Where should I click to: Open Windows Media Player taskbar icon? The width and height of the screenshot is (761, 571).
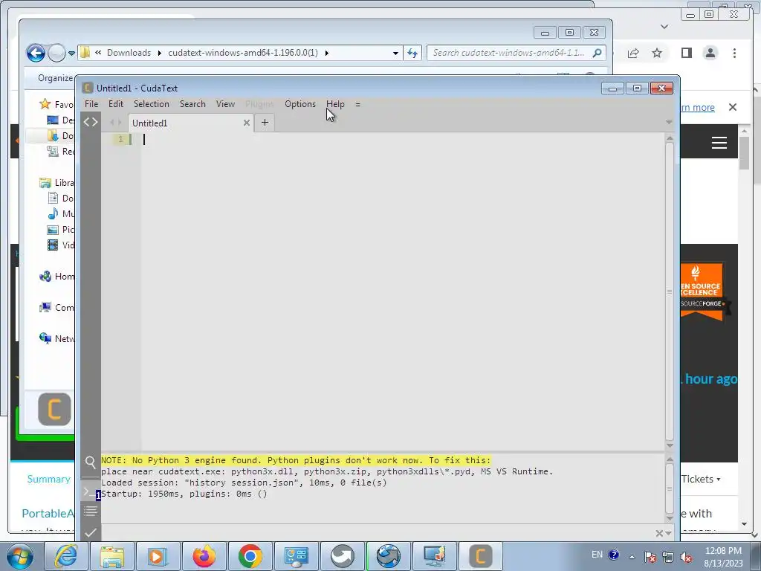click(158, 556)
